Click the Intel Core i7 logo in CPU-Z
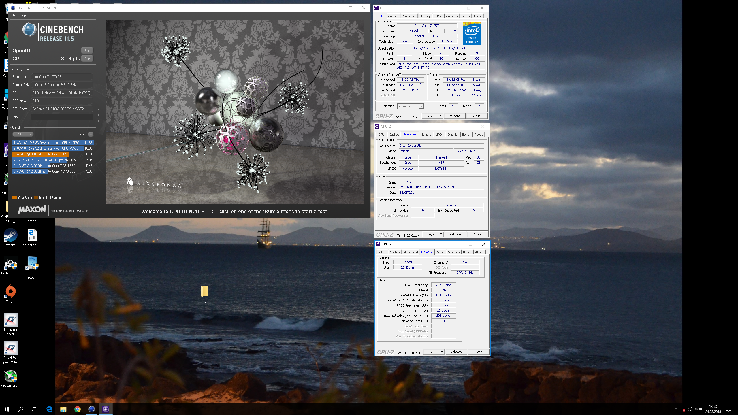The image size is (738, 415). [x=472, y=33]
